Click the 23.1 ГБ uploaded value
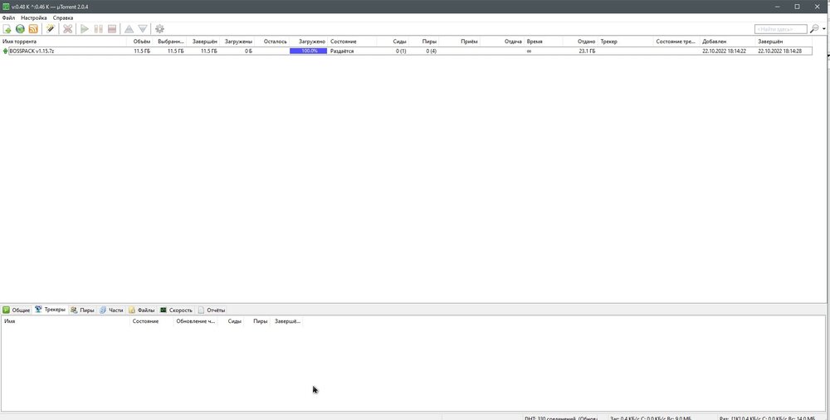This screenshot has width=830, height=420. point(587,51)
